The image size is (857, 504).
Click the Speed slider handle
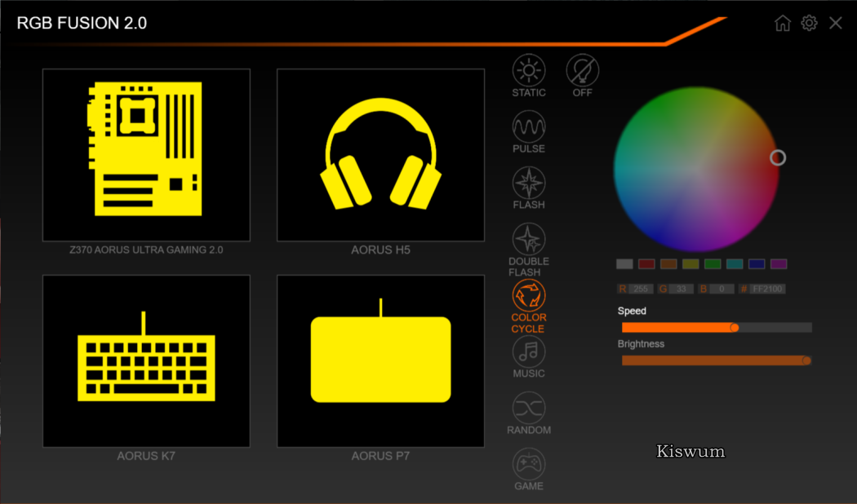735,328
